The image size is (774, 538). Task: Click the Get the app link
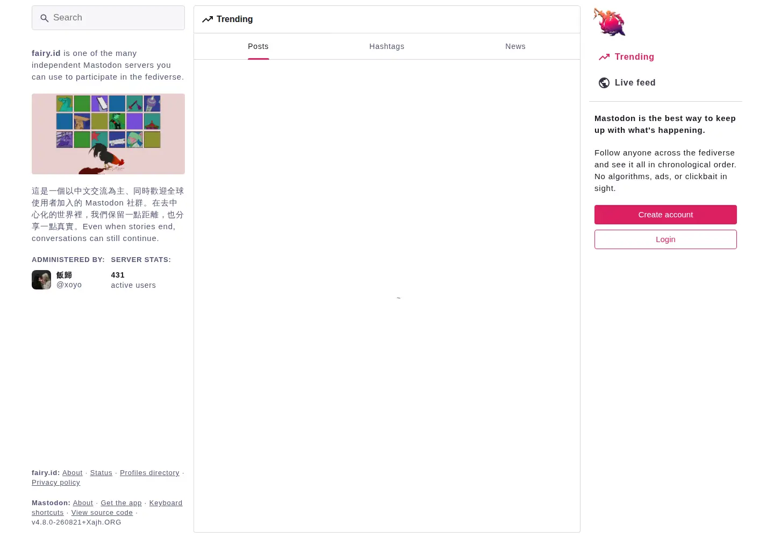click(x=121, y=503)
